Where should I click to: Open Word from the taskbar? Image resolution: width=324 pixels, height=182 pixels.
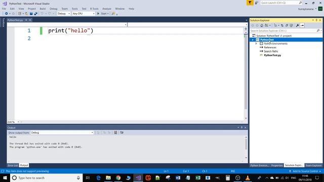point(178,177)
